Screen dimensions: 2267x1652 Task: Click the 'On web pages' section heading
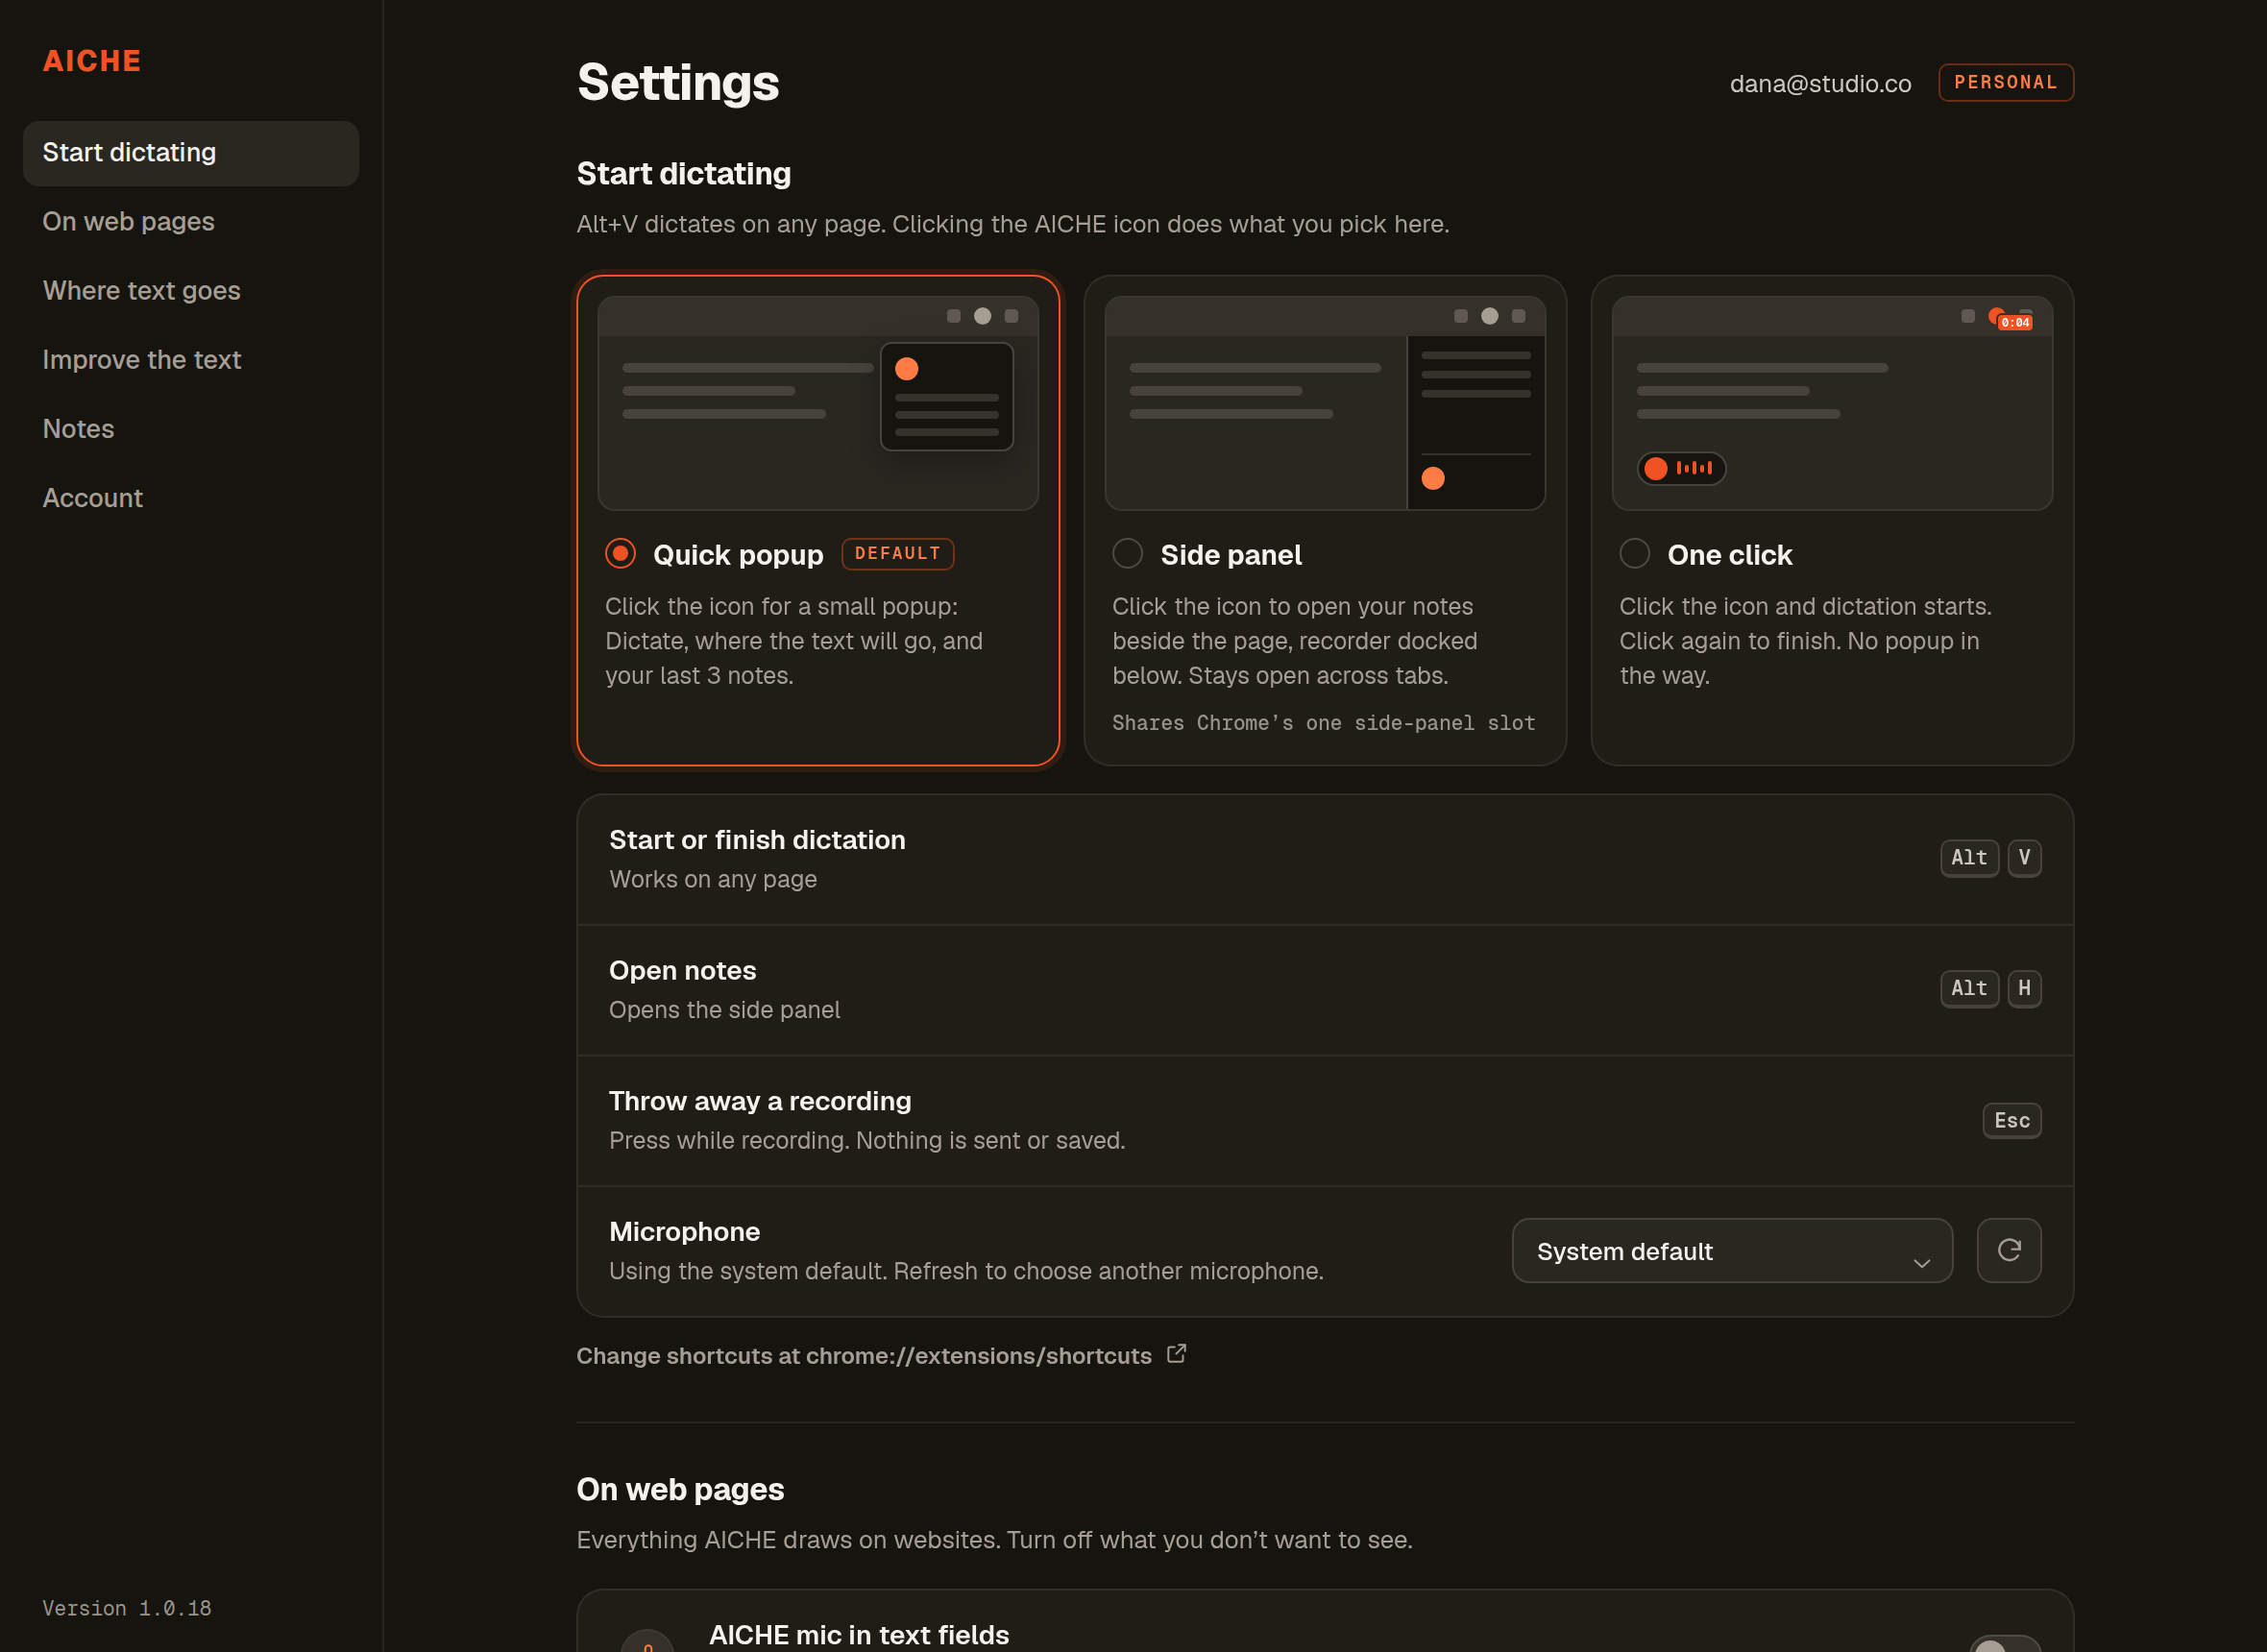pos(680,1489)
